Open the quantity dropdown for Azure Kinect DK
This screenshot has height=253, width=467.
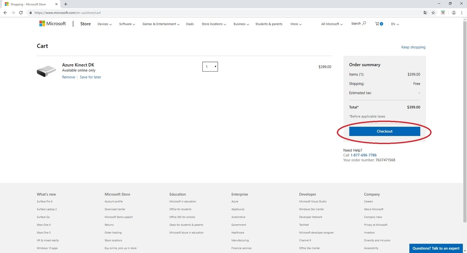point(210,67)
